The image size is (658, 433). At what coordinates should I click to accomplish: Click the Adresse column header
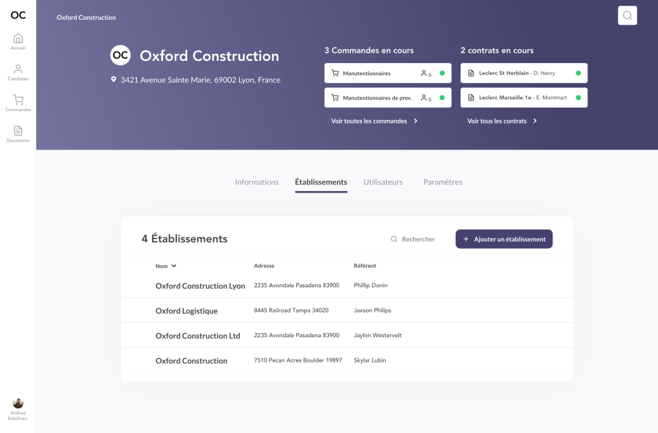[x=264, y=266]
